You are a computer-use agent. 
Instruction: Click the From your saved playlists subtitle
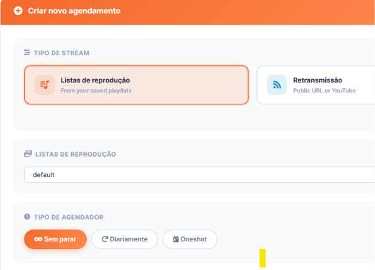point(96,91)
